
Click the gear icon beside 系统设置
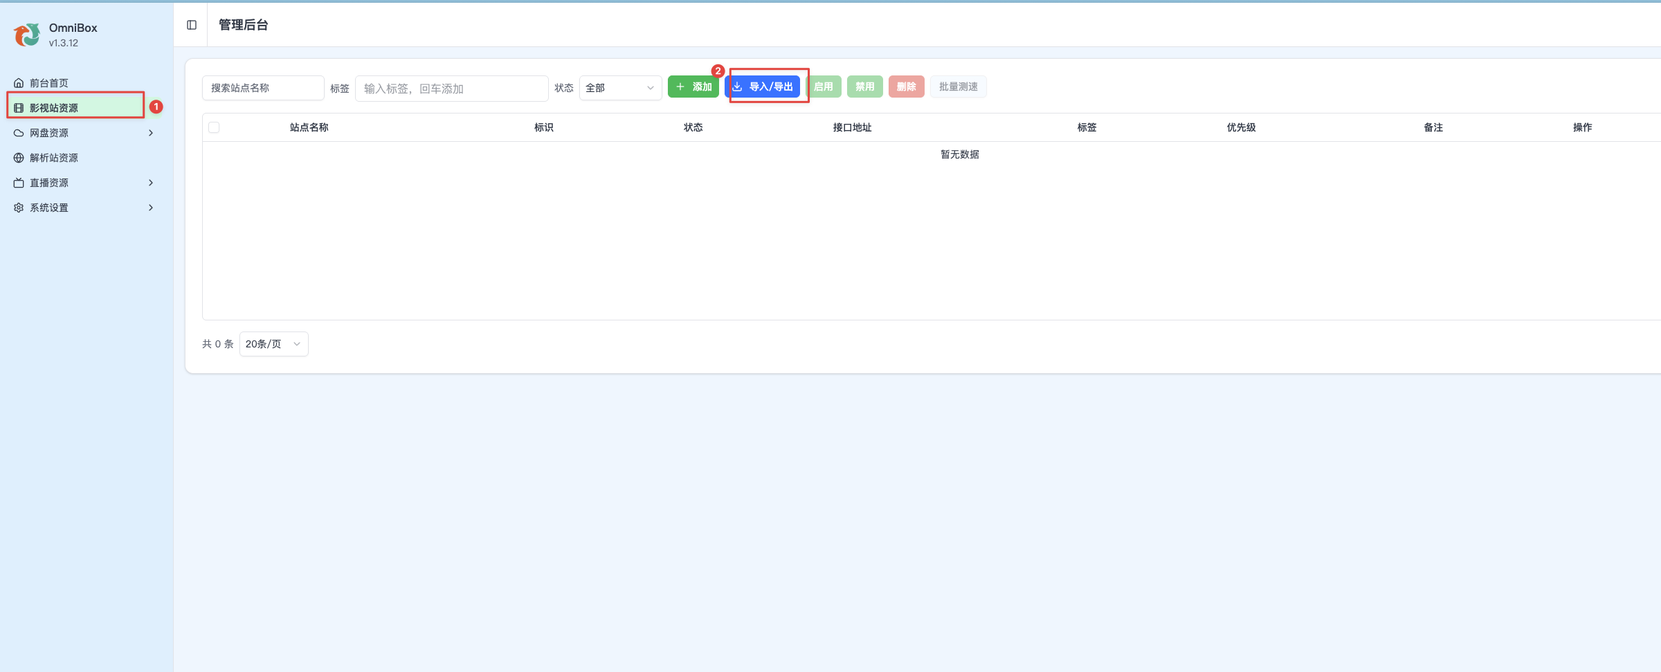(19, 208)
